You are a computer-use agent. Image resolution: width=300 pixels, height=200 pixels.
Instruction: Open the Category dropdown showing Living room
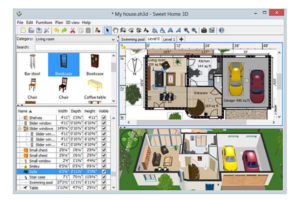coord(75,38)
